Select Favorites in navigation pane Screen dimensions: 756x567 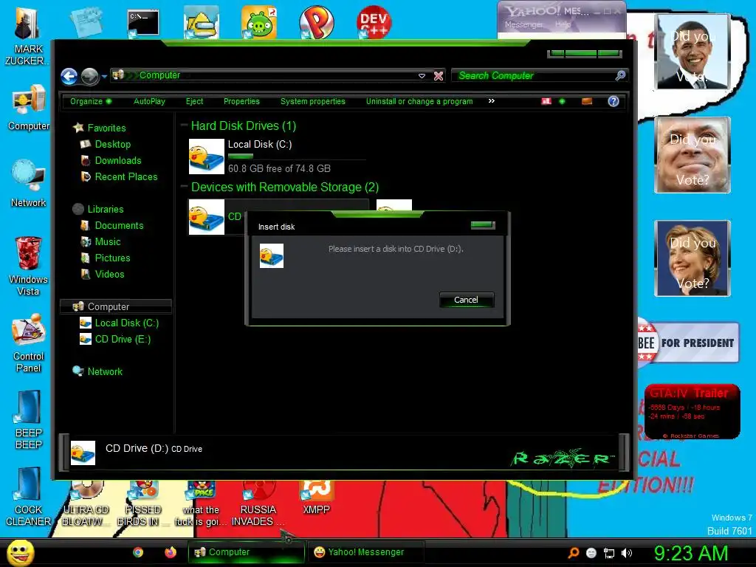[106, 128]
